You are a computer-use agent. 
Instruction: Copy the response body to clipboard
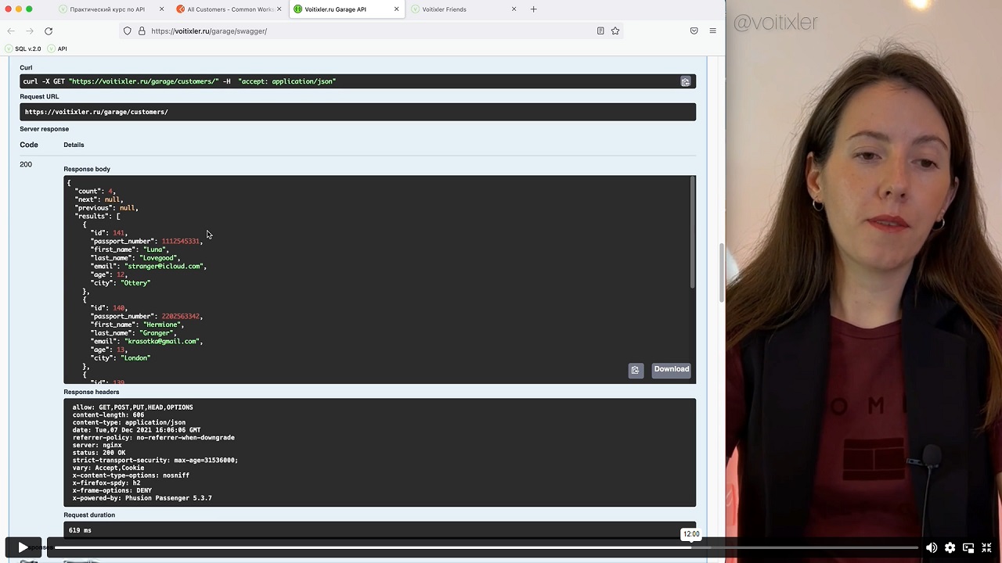click(x=635, y=370)
